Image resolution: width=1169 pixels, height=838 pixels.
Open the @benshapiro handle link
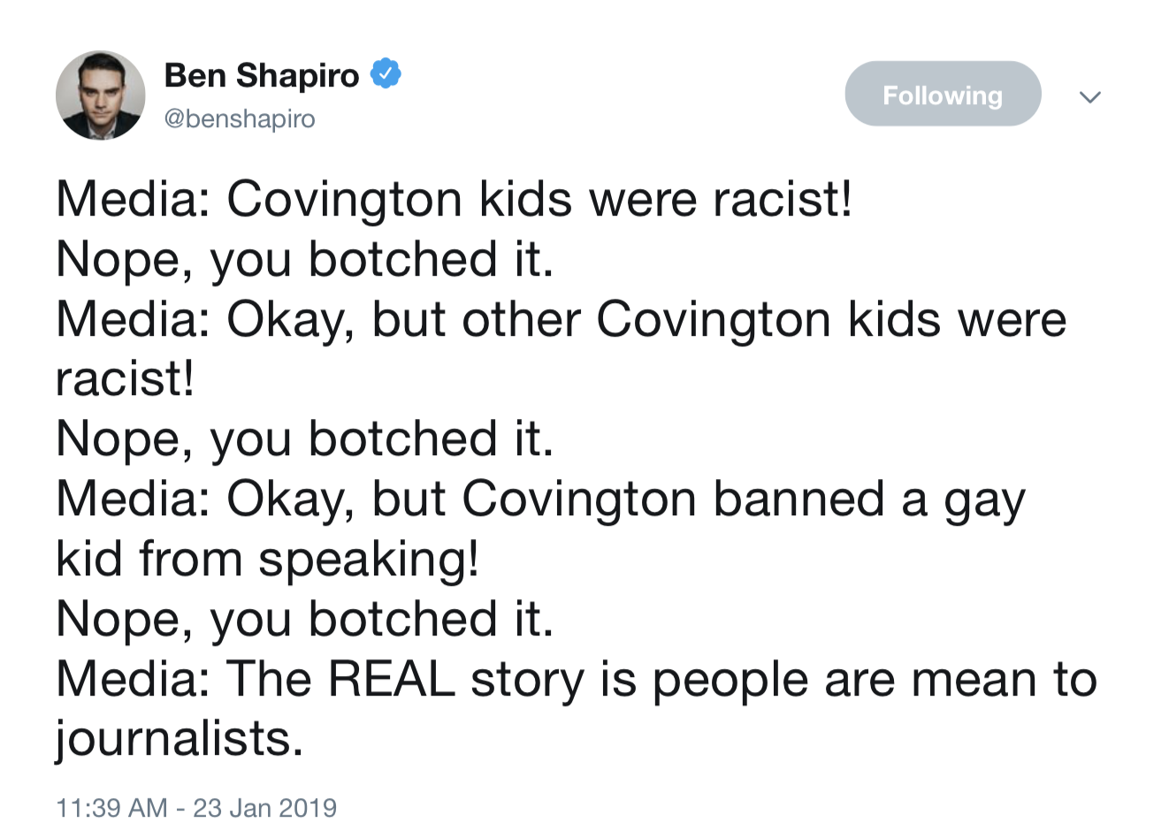pos(240,118)
